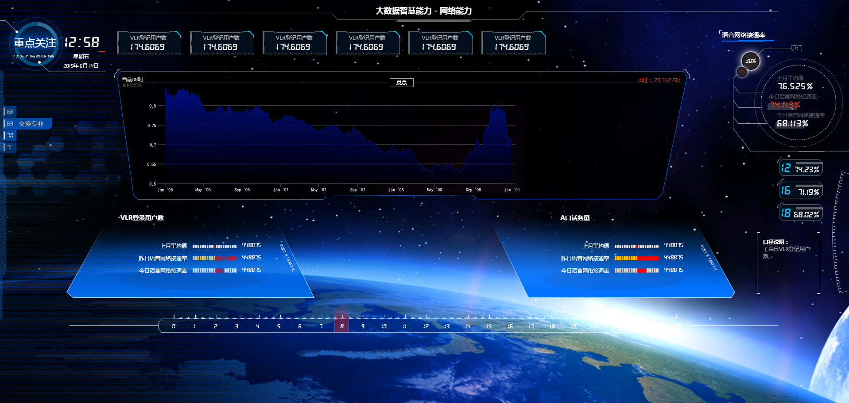
Task: Select hour 17 on the timeline
Action: (x=531, y=327)
